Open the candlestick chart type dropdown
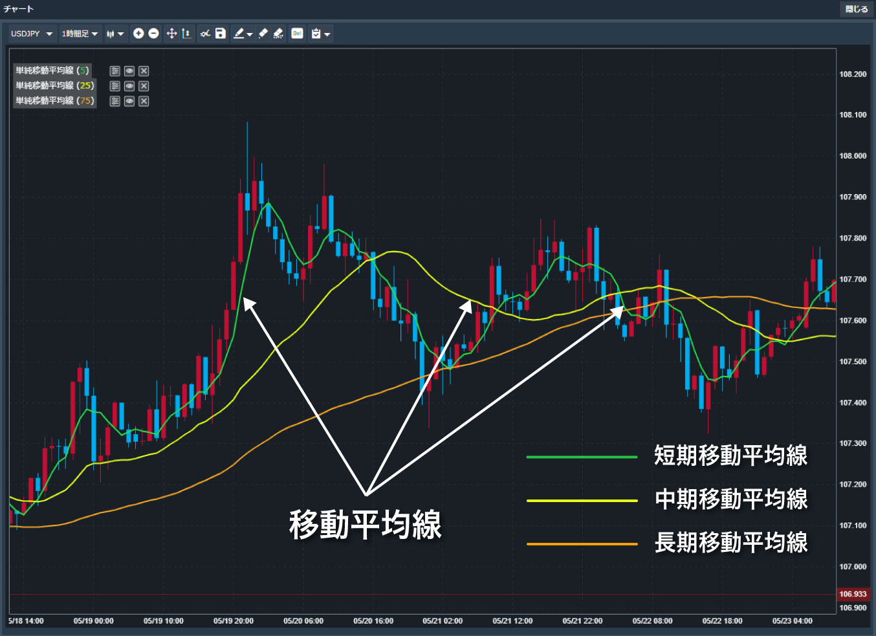 point(115,34)
